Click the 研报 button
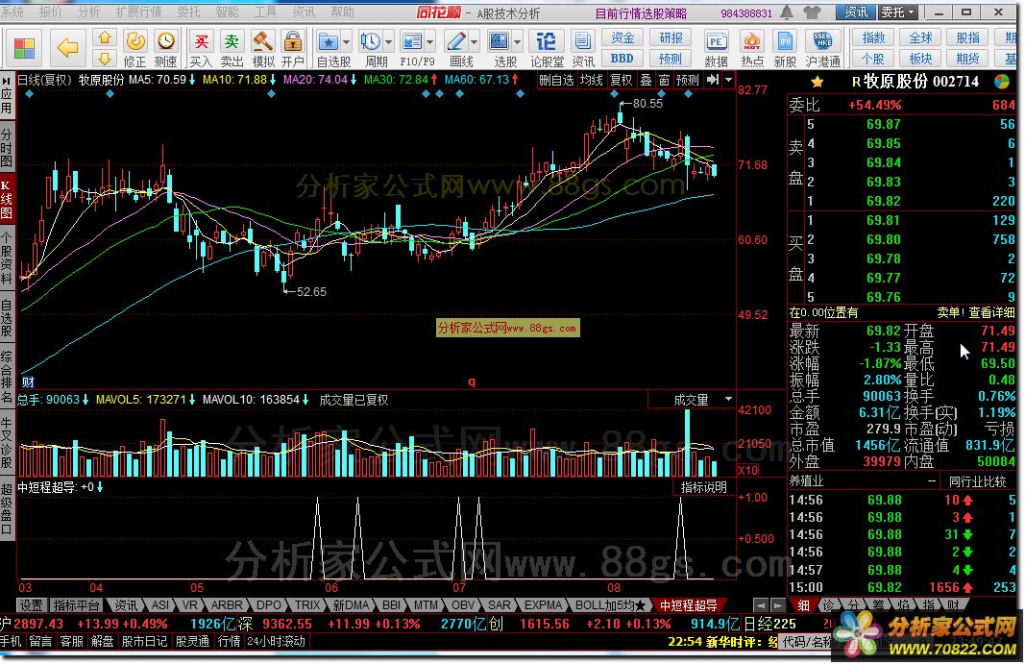Screen dimensions: 1025x664 click(x=670, y=37)
